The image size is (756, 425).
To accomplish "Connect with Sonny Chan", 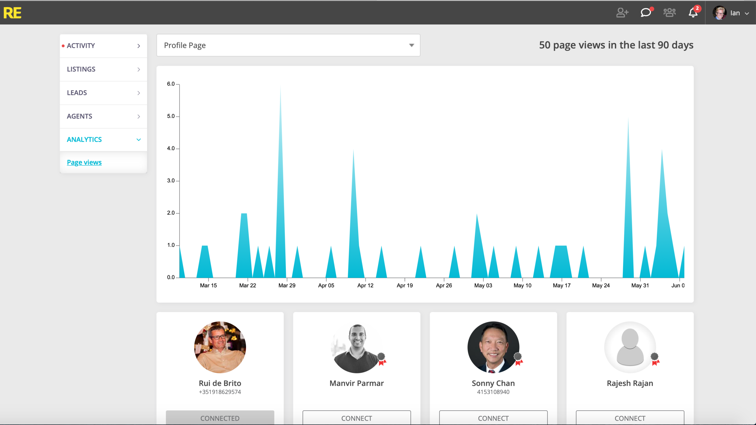I will (x=493, y=418).
